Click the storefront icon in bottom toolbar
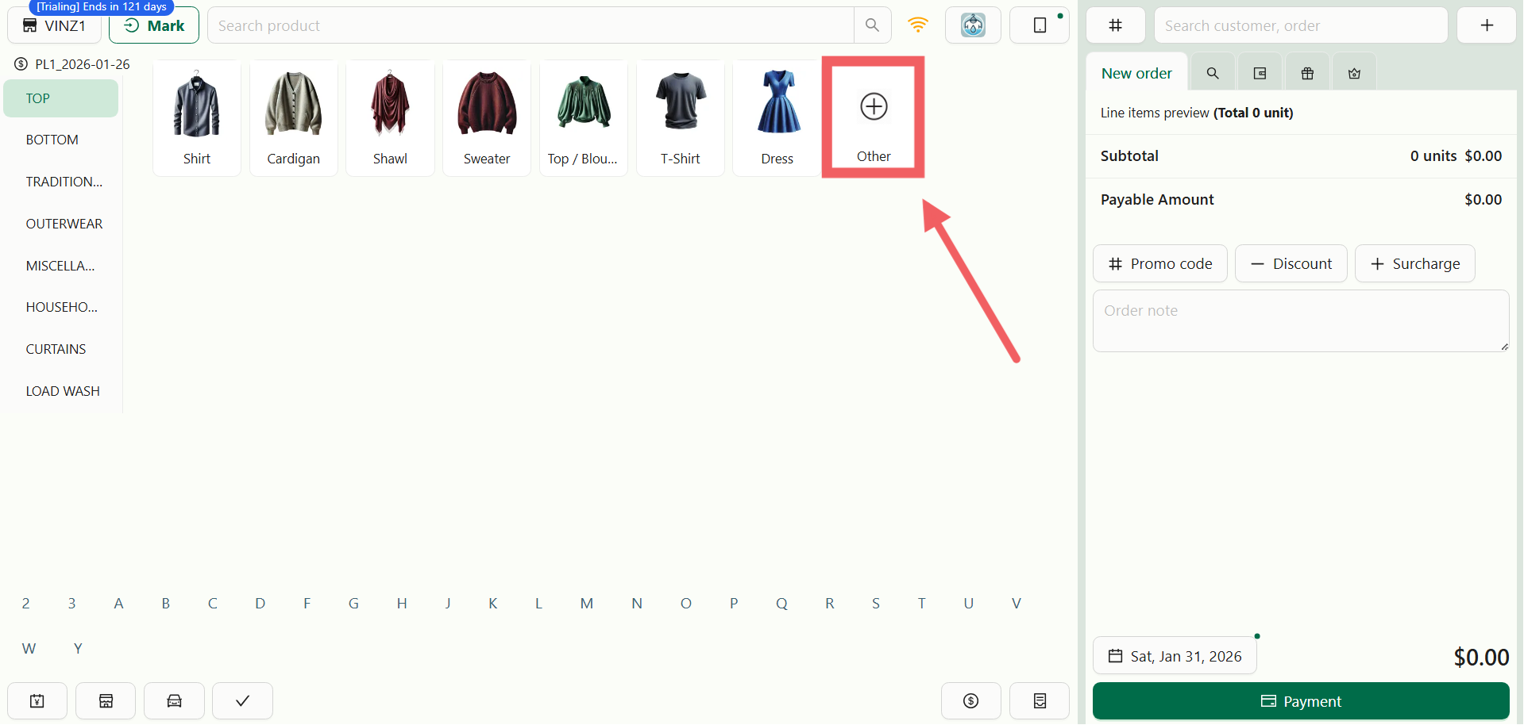The image size is (1524, 725). (x=106, y=700)
